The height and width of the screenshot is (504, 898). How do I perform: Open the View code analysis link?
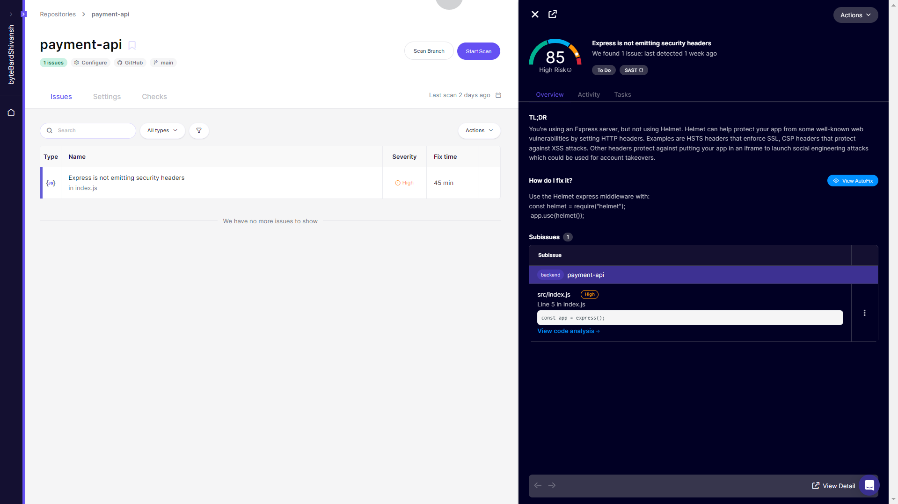point(568,331)
